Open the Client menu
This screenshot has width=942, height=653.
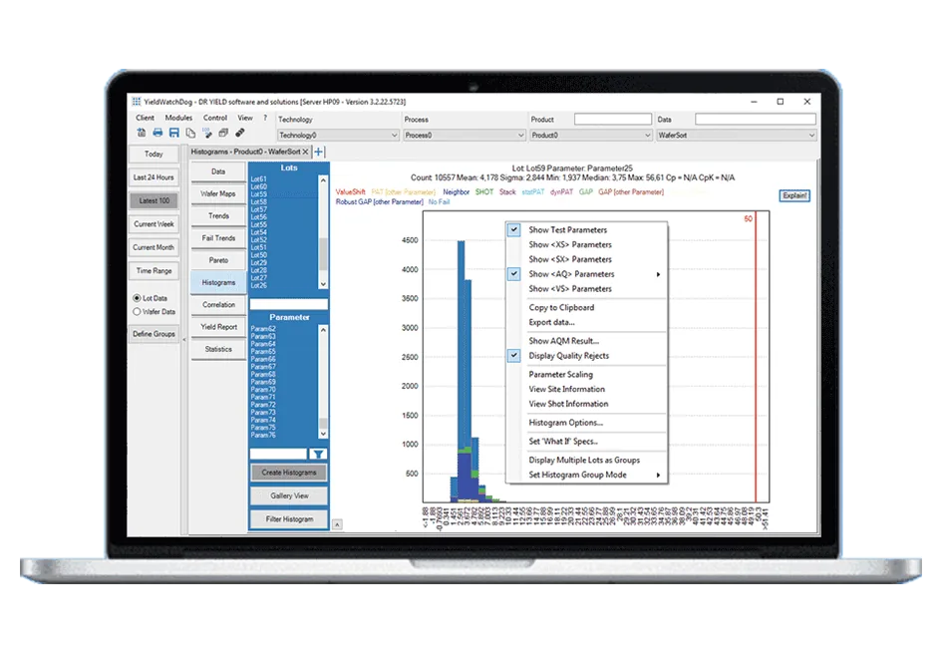[x=145, y=118]
